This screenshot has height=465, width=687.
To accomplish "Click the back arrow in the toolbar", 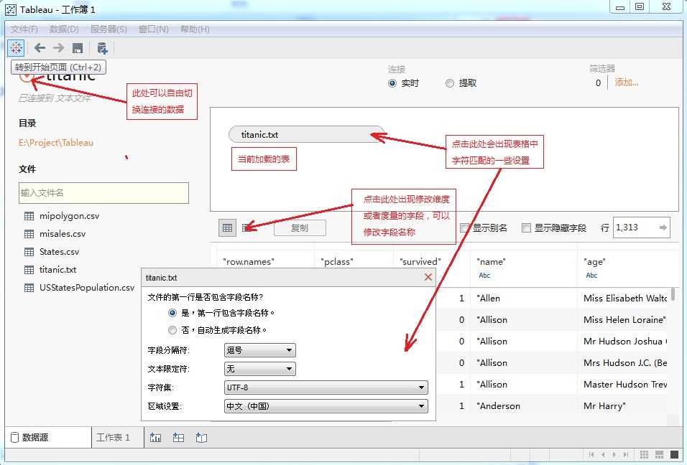I will 40,47.
